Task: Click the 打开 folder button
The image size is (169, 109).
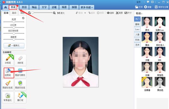Action: 139,7
